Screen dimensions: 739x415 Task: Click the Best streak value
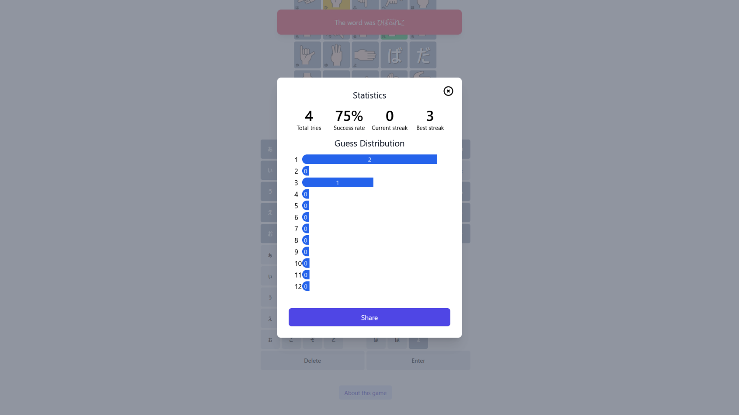pyautogui.click(x=430, y=116)
